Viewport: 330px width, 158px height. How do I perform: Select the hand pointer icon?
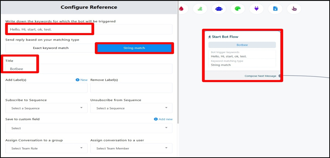tap(294, 9)
